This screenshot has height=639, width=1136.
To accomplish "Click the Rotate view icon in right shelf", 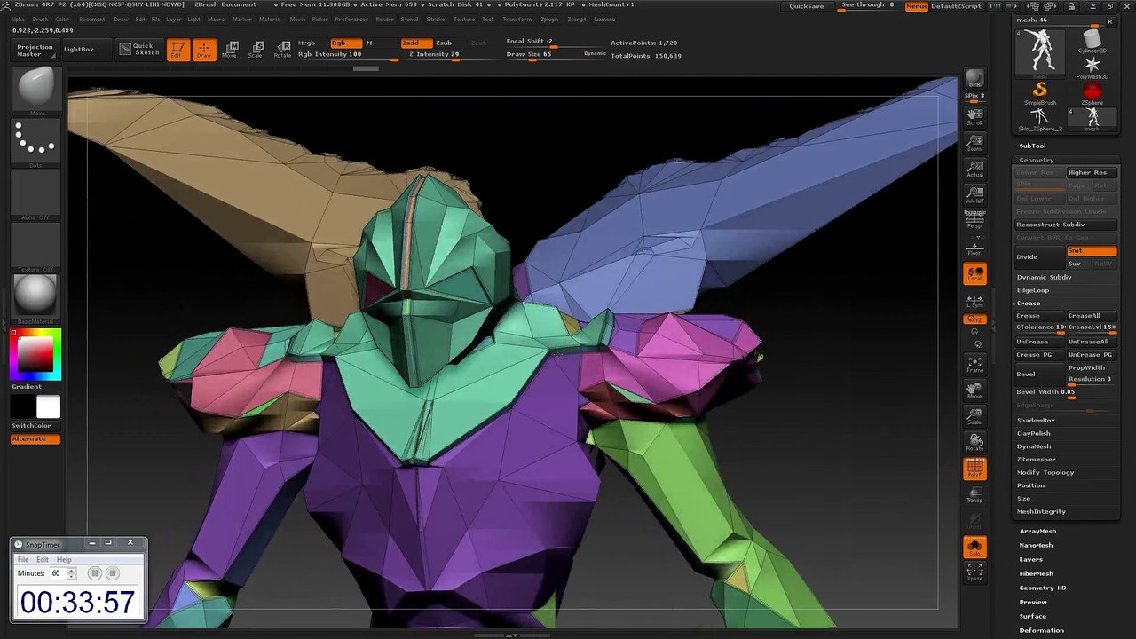I will click(974, 442).
